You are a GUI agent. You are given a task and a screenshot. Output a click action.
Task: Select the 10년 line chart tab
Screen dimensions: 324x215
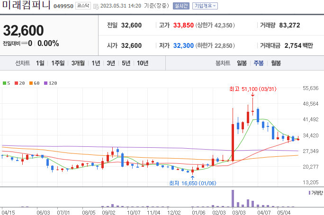[x=143, y=63]
